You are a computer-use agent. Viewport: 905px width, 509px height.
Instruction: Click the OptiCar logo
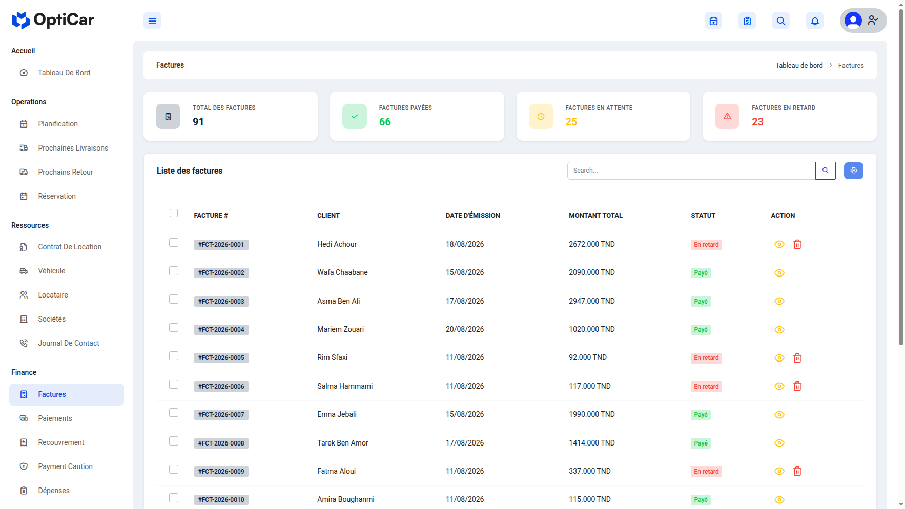tap(53, 20)
